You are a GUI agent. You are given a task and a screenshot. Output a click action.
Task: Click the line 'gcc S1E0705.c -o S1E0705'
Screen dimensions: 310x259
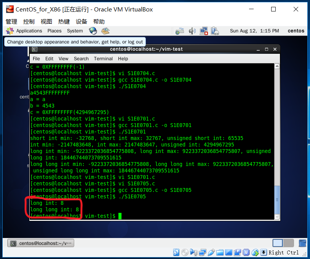click(x=155, y=190)
